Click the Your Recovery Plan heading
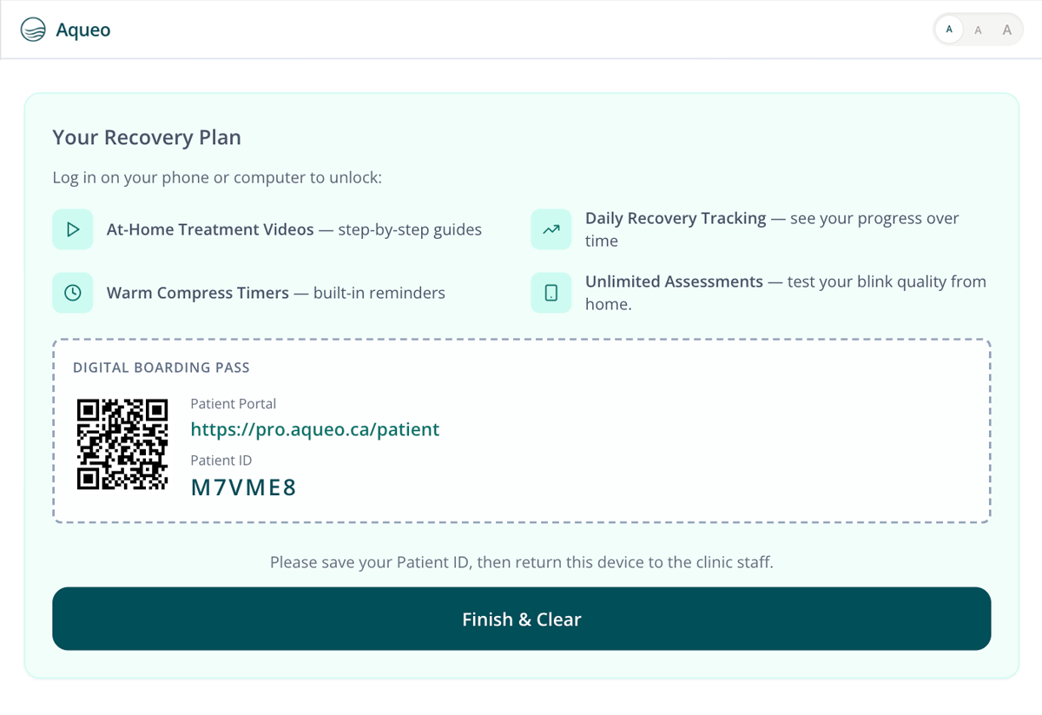Image resolution: width=1042 pixels, height=715 pixels. [x=147, y=137]
